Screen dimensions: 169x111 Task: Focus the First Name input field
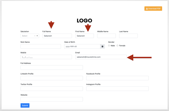pyautogui.click(x=84, y=36)
